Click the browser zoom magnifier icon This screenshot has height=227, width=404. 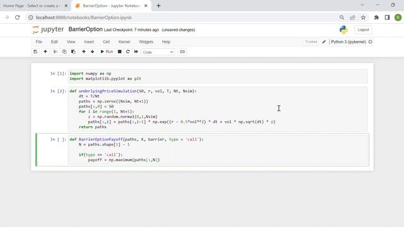coord(342,18)
